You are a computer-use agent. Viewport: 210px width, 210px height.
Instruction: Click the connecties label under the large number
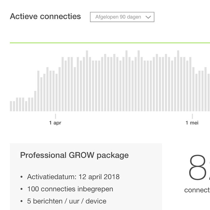point(197,190)
